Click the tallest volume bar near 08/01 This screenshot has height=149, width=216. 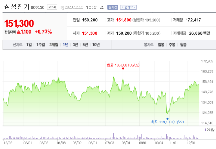pos(123,133)
